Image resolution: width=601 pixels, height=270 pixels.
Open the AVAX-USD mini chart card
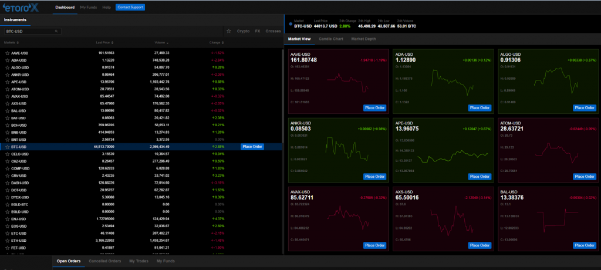[x=339, y=219]
